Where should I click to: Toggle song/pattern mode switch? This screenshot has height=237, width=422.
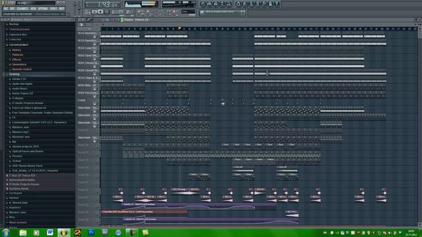coord(88,12)
